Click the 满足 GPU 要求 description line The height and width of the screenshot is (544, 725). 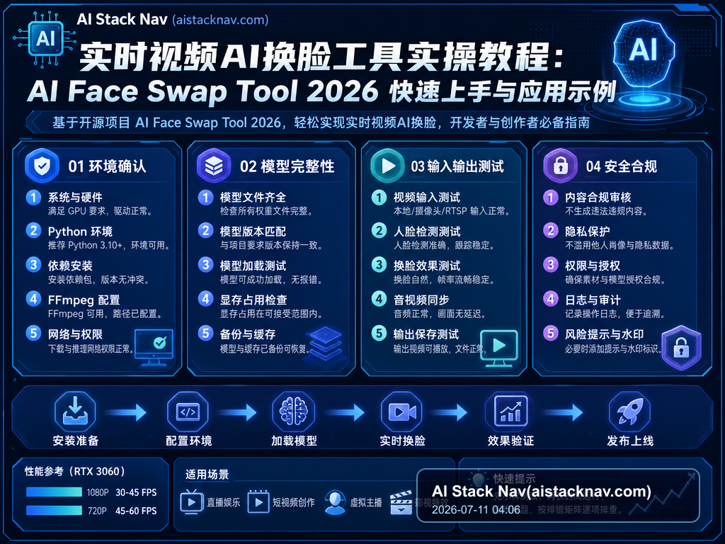[101, 211]
